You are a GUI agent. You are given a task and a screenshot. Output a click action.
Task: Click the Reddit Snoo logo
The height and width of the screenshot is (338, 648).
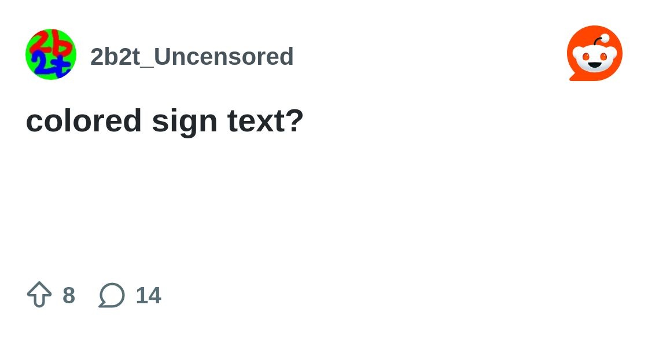[594, 53]
